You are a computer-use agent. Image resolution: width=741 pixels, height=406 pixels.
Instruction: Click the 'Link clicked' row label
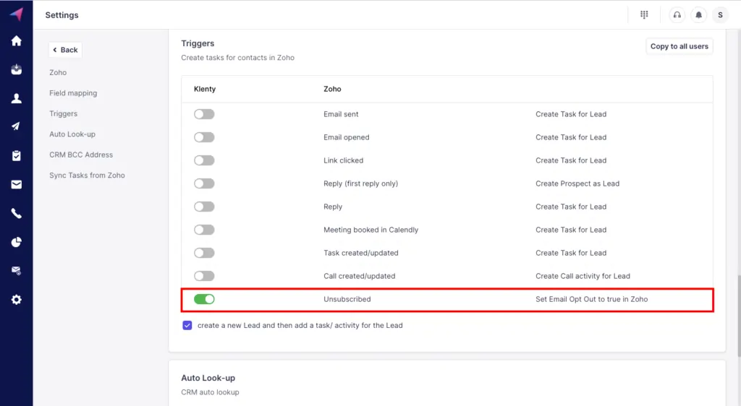(343, 160)
